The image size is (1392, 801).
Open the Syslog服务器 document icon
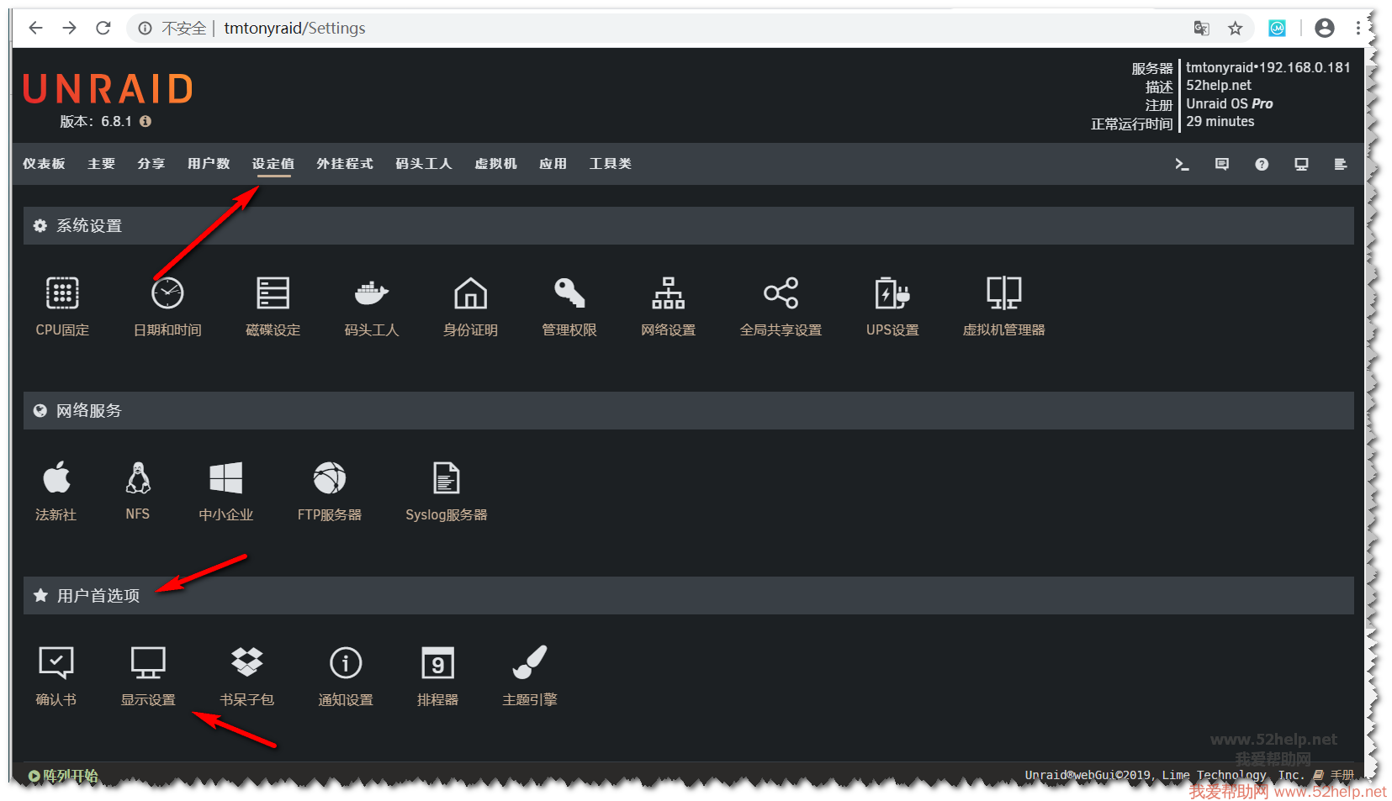coord(446,478)
